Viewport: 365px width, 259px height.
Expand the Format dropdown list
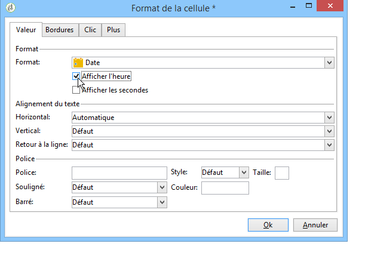(x=329, y=62)
